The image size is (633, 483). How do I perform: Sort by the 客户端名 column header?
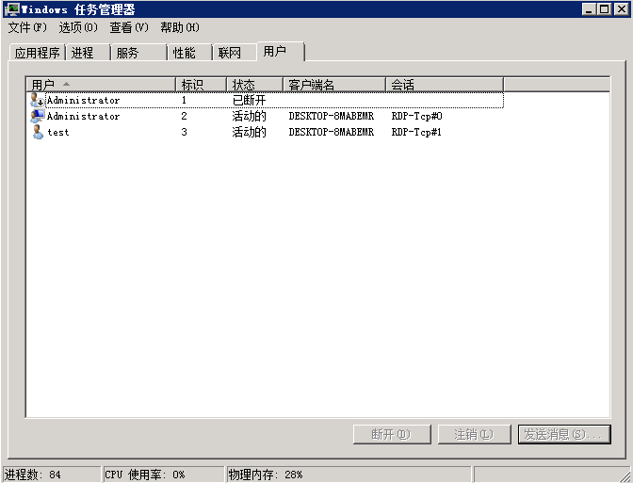click(x=334, y=85)
